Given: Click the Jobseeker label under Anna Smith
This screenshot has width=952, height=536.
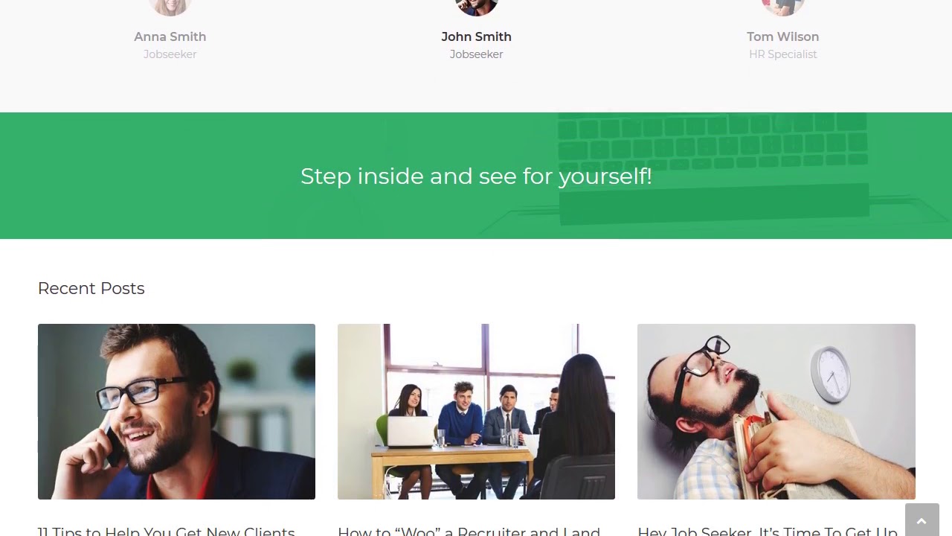Looking at the screenshot, I should click(x=170, y=54).
